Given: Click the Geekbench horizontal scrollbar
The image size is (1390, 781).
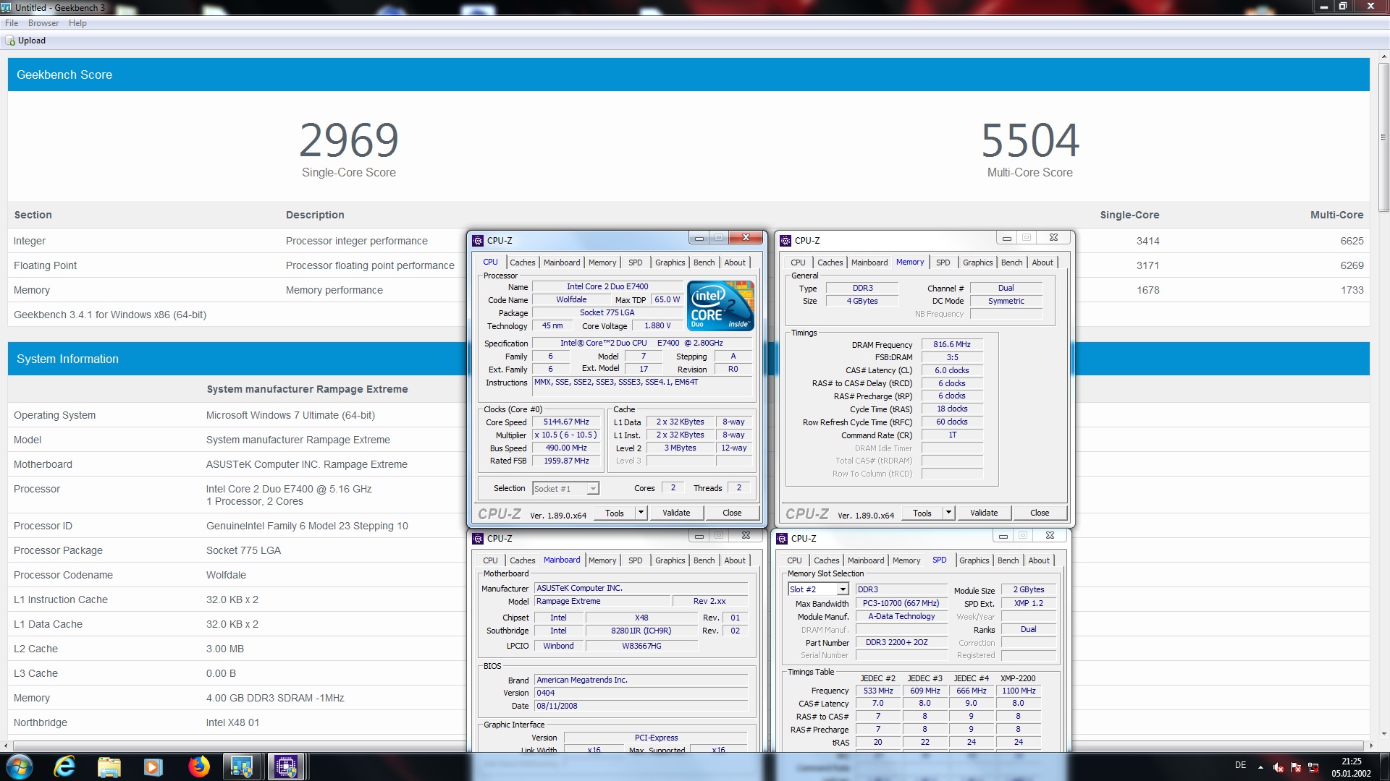Looking at the screenshot, I should [688, 746].
